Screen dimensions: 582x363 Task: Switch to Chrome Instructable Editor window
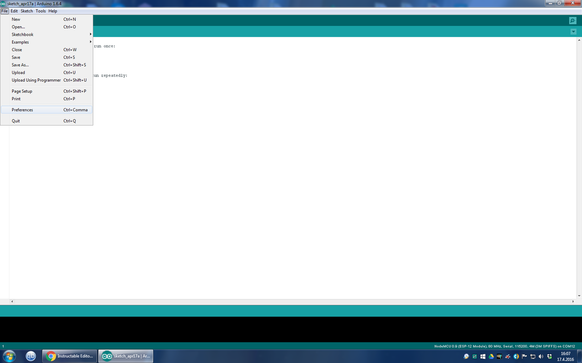point(70,356)
